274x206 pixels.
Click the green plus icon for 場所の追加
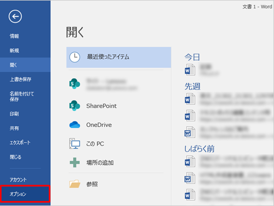point(75,163)
